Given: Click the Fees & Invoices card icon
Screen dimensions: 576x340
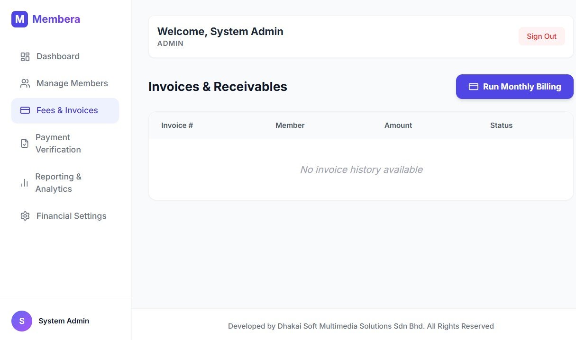Looking at the screenshot, I should 25,111.
